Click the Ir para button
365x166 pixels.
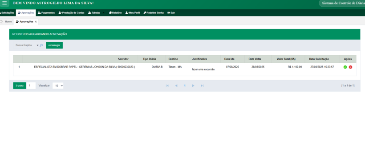point(20,86)
